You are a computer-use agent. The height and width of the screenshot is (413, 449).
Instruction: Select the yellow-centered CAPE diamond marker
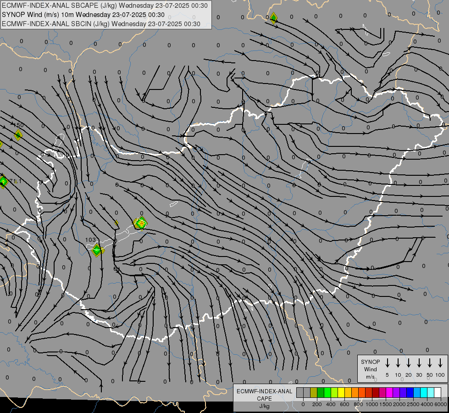(141, 223)
